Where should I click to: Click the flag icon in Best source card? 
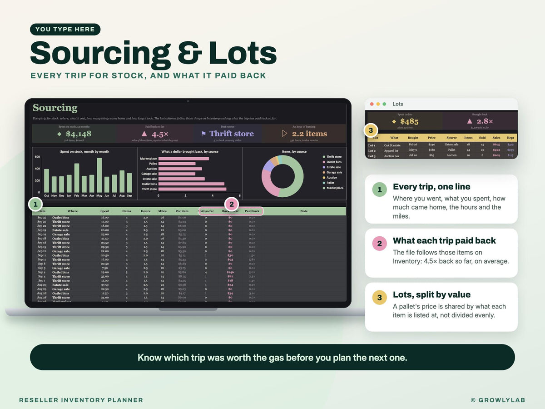(203, 134)
